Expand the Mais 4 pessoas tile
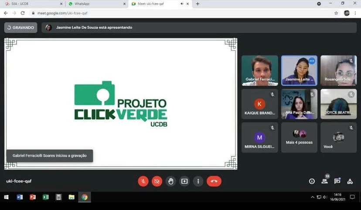The image size is (361, 210). 299,137
